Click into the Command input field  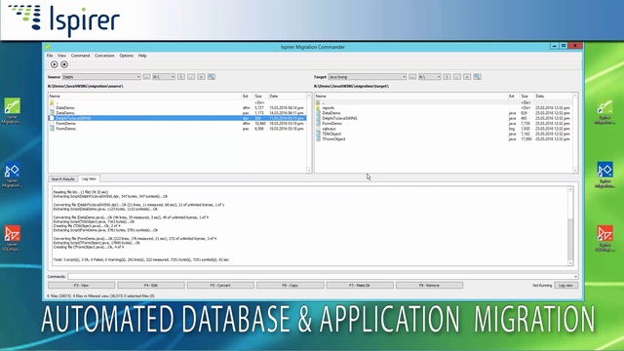320,277
